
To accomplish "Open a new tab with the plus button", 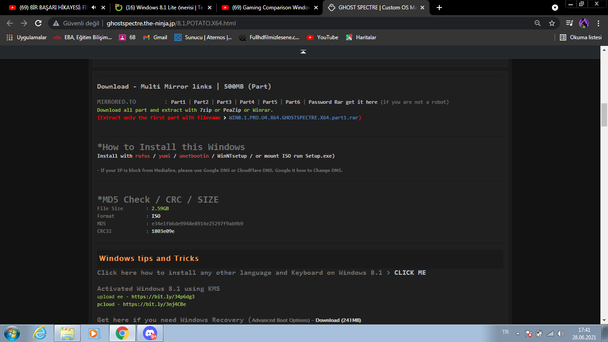I will [x=439, y=8].
